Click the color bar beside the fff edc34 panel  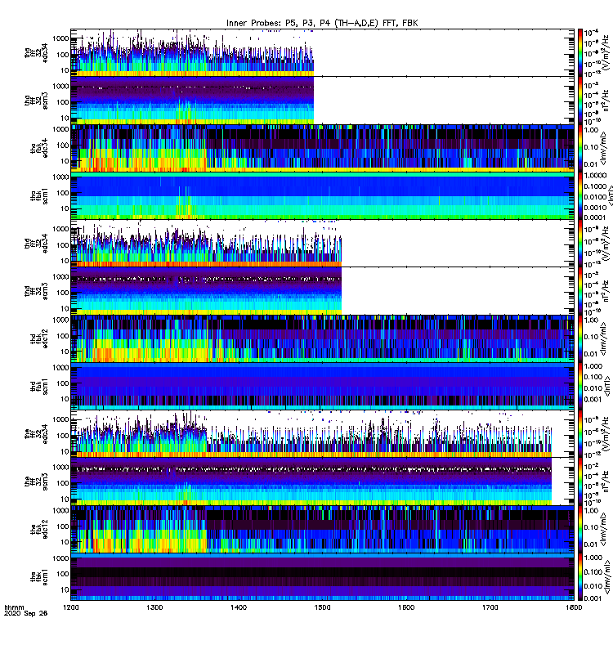tap(580, 434)
